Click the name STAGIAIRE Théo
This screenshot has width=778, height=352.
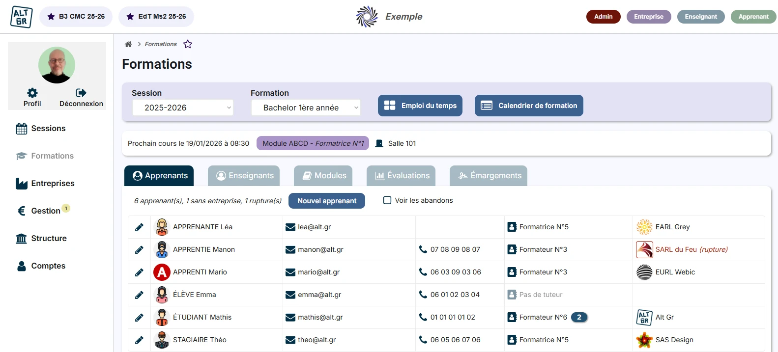(200, 340)
